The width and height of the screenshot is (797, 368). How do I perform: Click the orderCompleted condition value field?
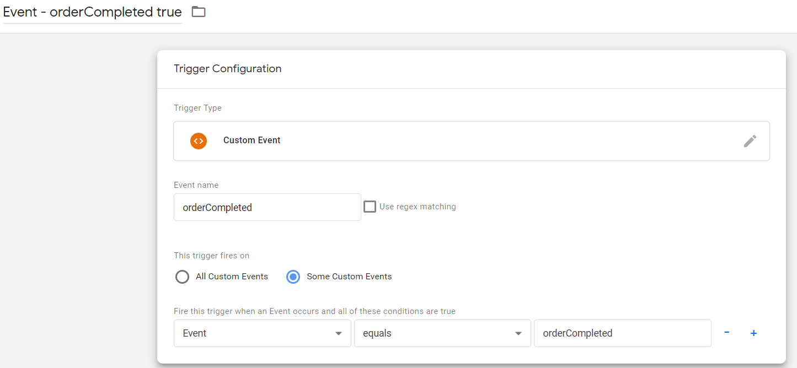[x=622, y=333]
